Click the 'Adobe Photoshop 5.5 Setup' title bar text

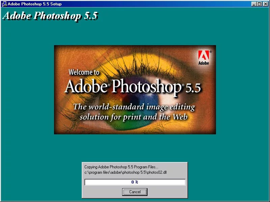click(x=35, y=4)
